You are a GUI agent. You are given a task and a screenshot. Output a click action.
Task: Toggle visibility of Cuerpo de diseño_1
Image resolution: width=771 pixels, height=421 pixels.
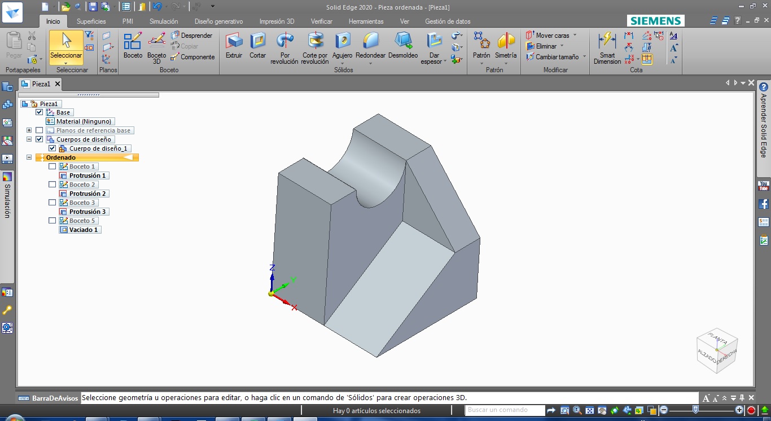tap(52, 148)
